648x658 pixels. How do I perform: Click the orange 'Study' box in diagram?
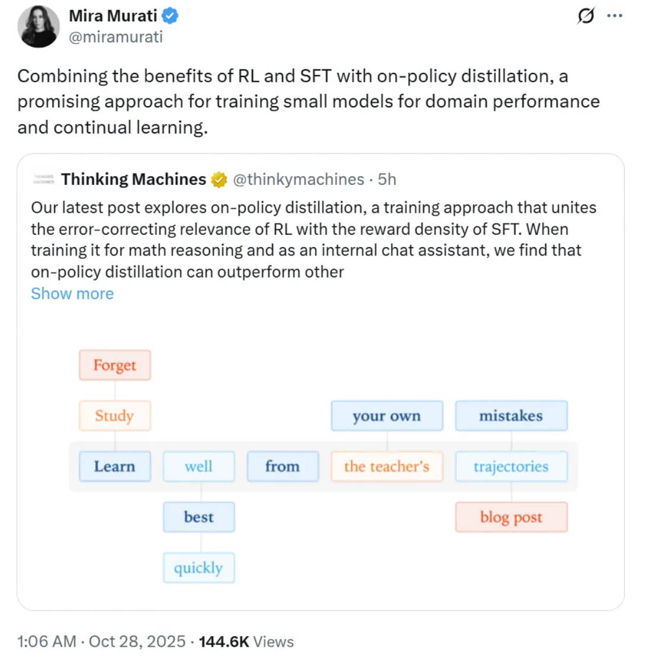pyautogui.click(x=115, y=416)
